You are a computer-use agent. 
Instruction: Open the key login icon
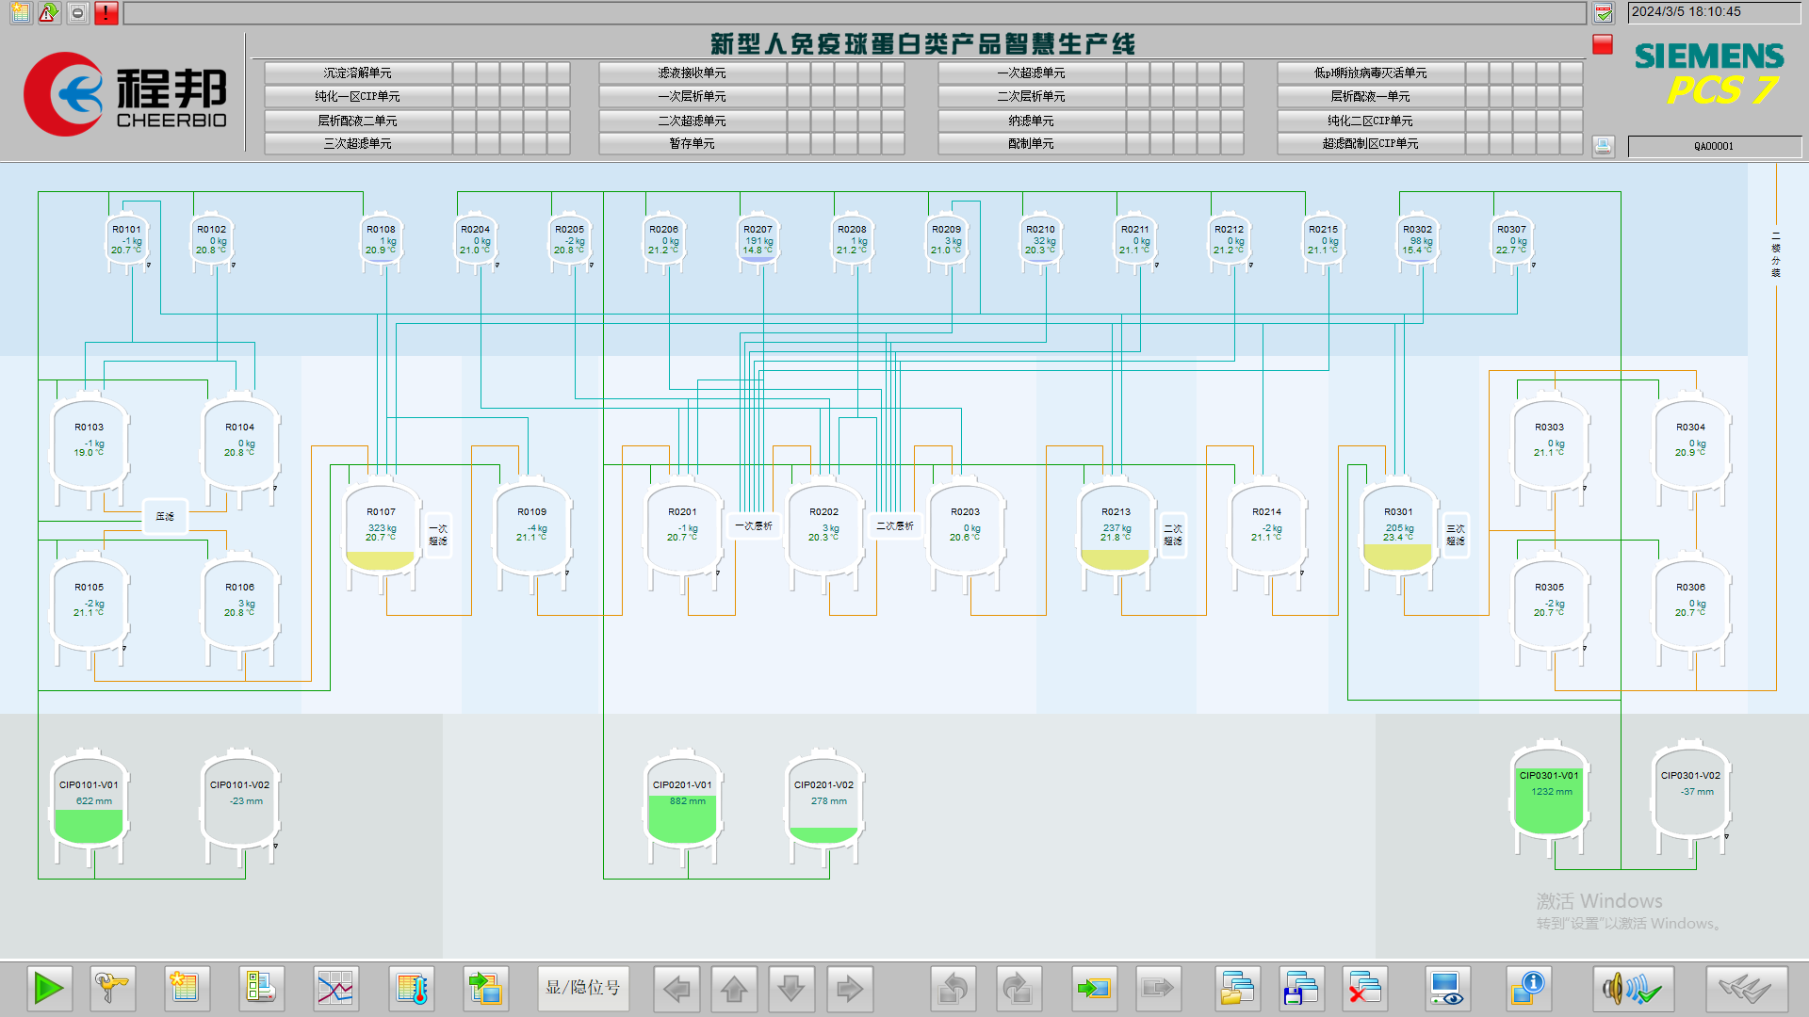pos(113,989)
